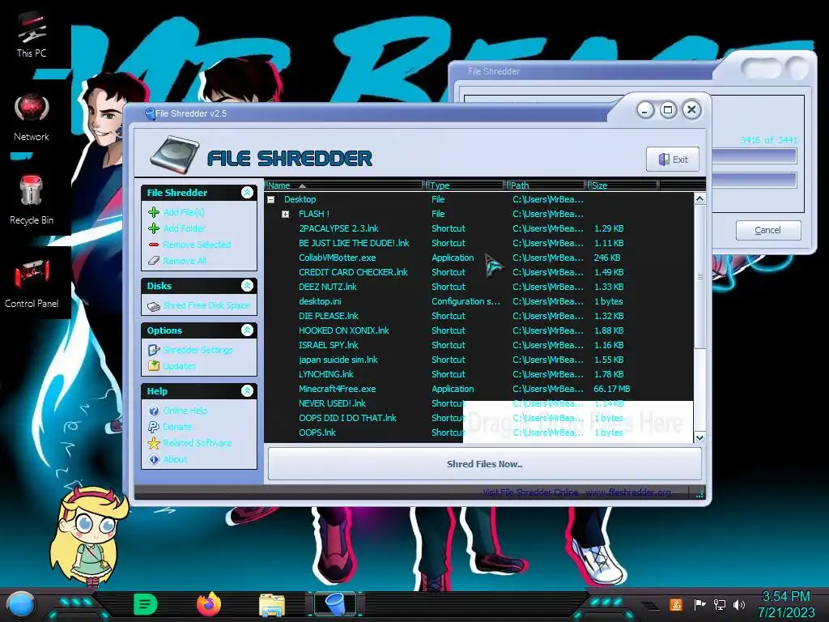The width and height of the screenshot is (829, 622).
Task: Sort the list by Type column
Action: point(466,185)
